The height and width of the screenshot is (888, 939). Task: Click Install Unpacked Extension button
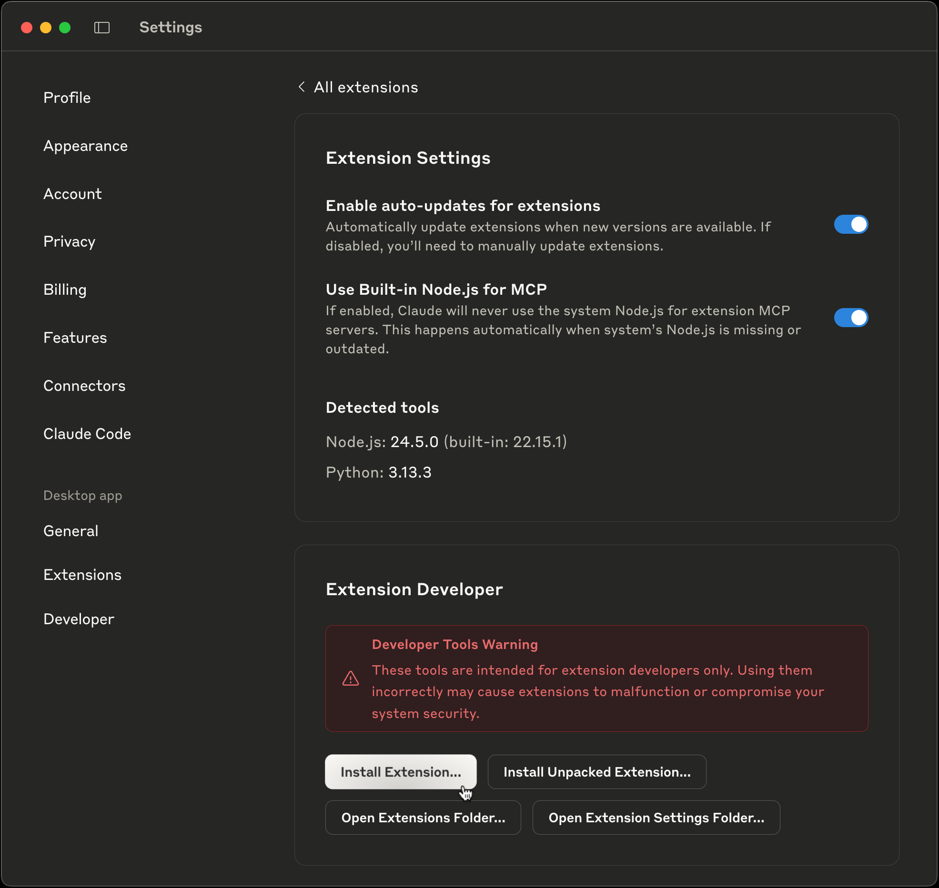[x=596, y=772]
